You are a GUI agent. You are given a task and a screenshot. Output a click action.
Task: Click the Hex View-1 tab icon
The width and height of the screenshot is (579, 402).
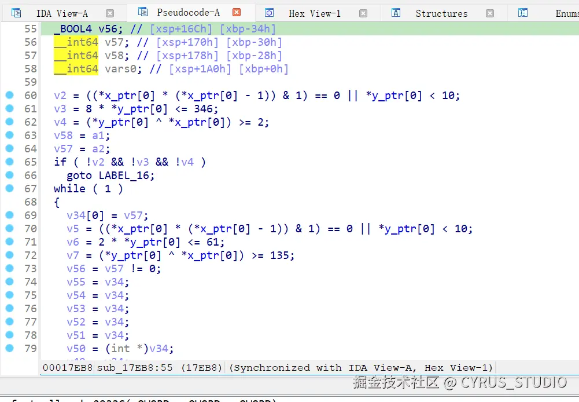(x=270, y=13)
